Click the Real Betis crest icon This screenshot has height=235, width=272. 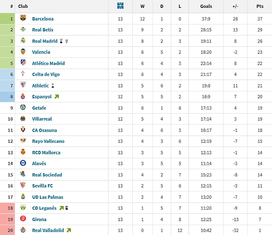(23, 29)
